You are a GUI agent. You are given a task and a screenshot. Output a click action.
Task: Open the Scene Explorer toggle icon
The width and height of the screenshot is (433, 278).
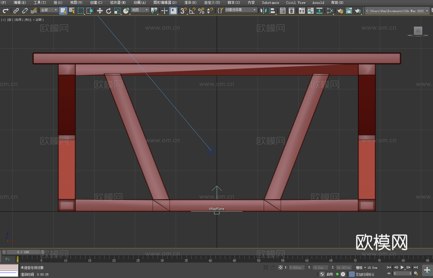coord(283,11)
